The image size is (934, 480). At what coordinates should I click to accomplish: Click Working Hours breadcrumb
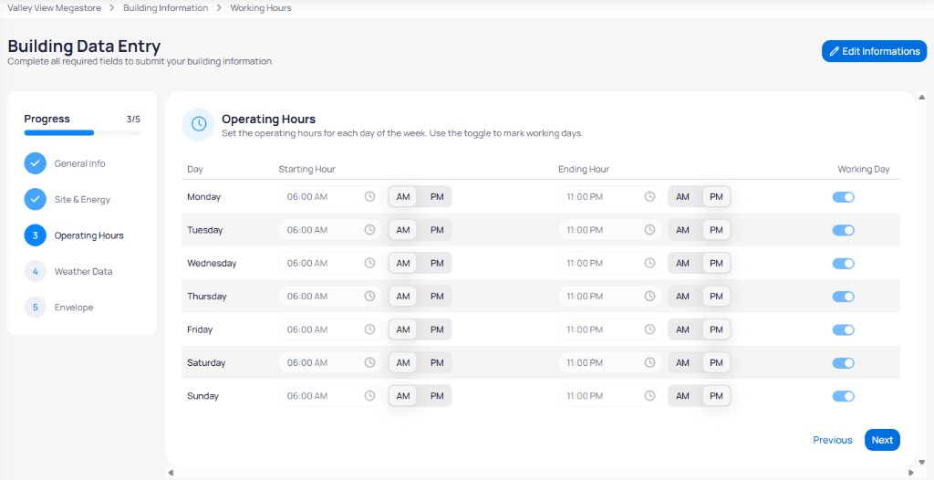(x=261, y=8)
